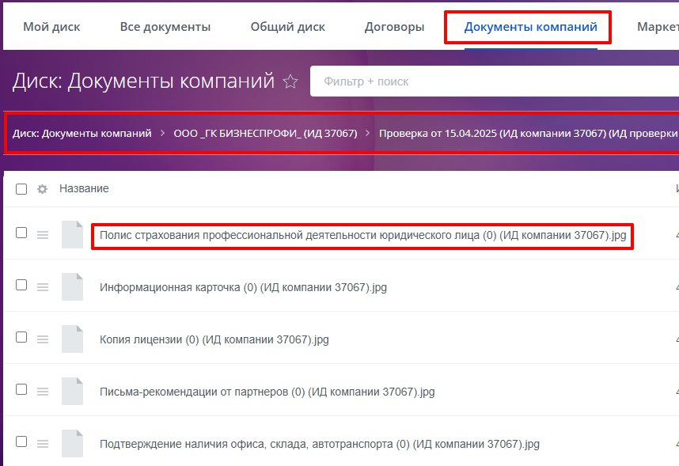Open Подтверждение наличия офиса, склада file
Image resolution: width=679 pixels, height=466 pixels.
point(320,444)
